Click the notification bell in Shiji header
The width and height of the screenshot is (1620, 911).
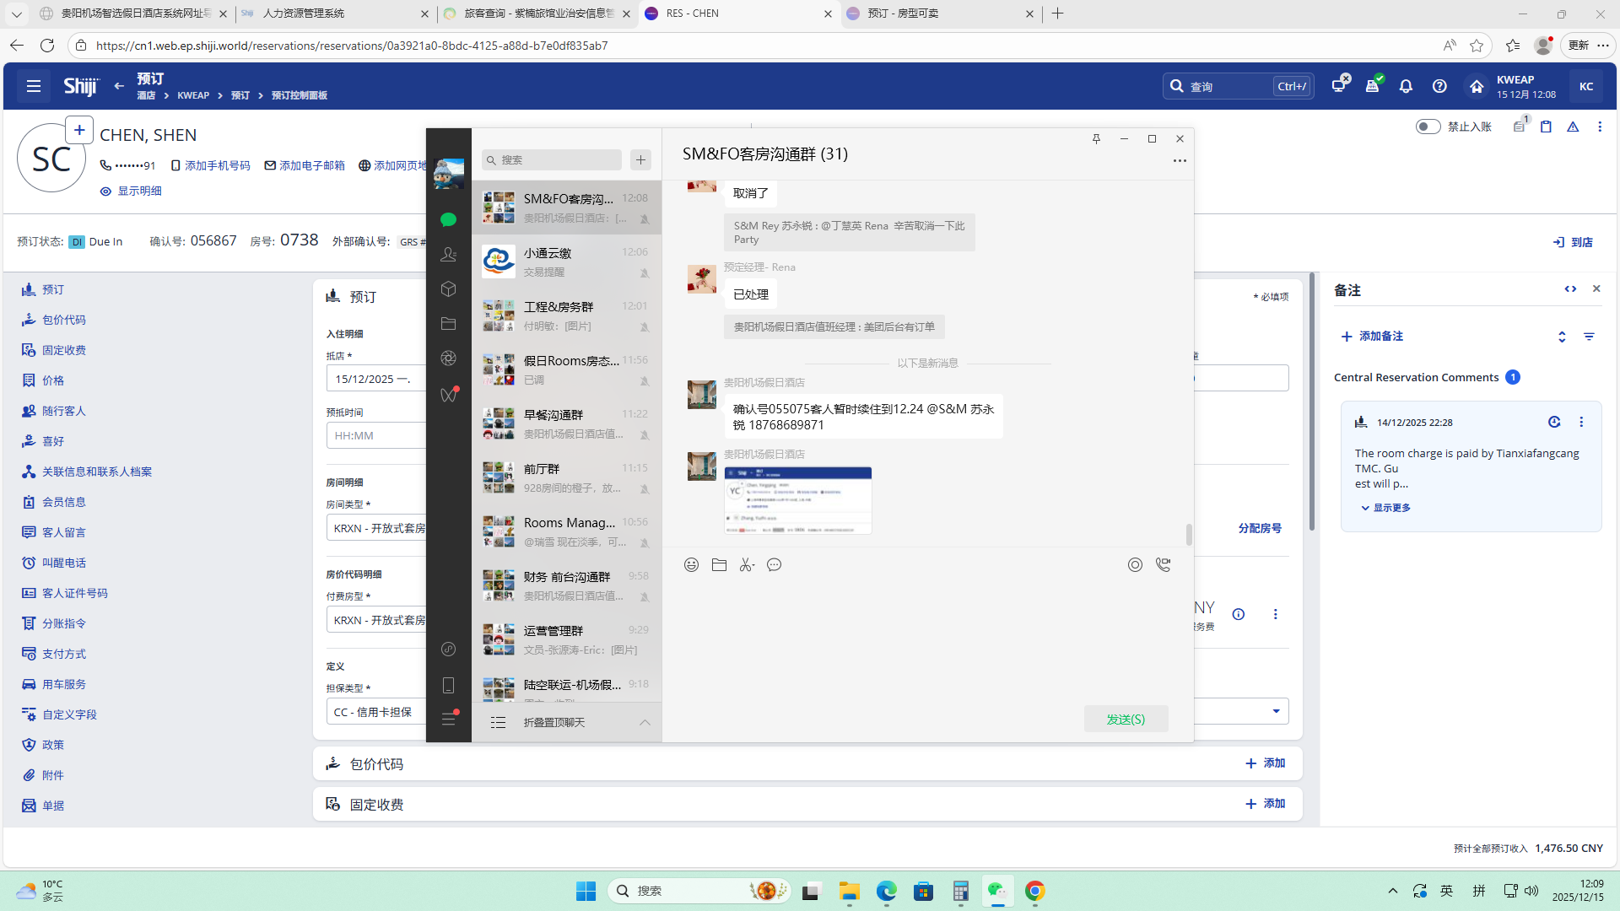(x=1406, y=86)
